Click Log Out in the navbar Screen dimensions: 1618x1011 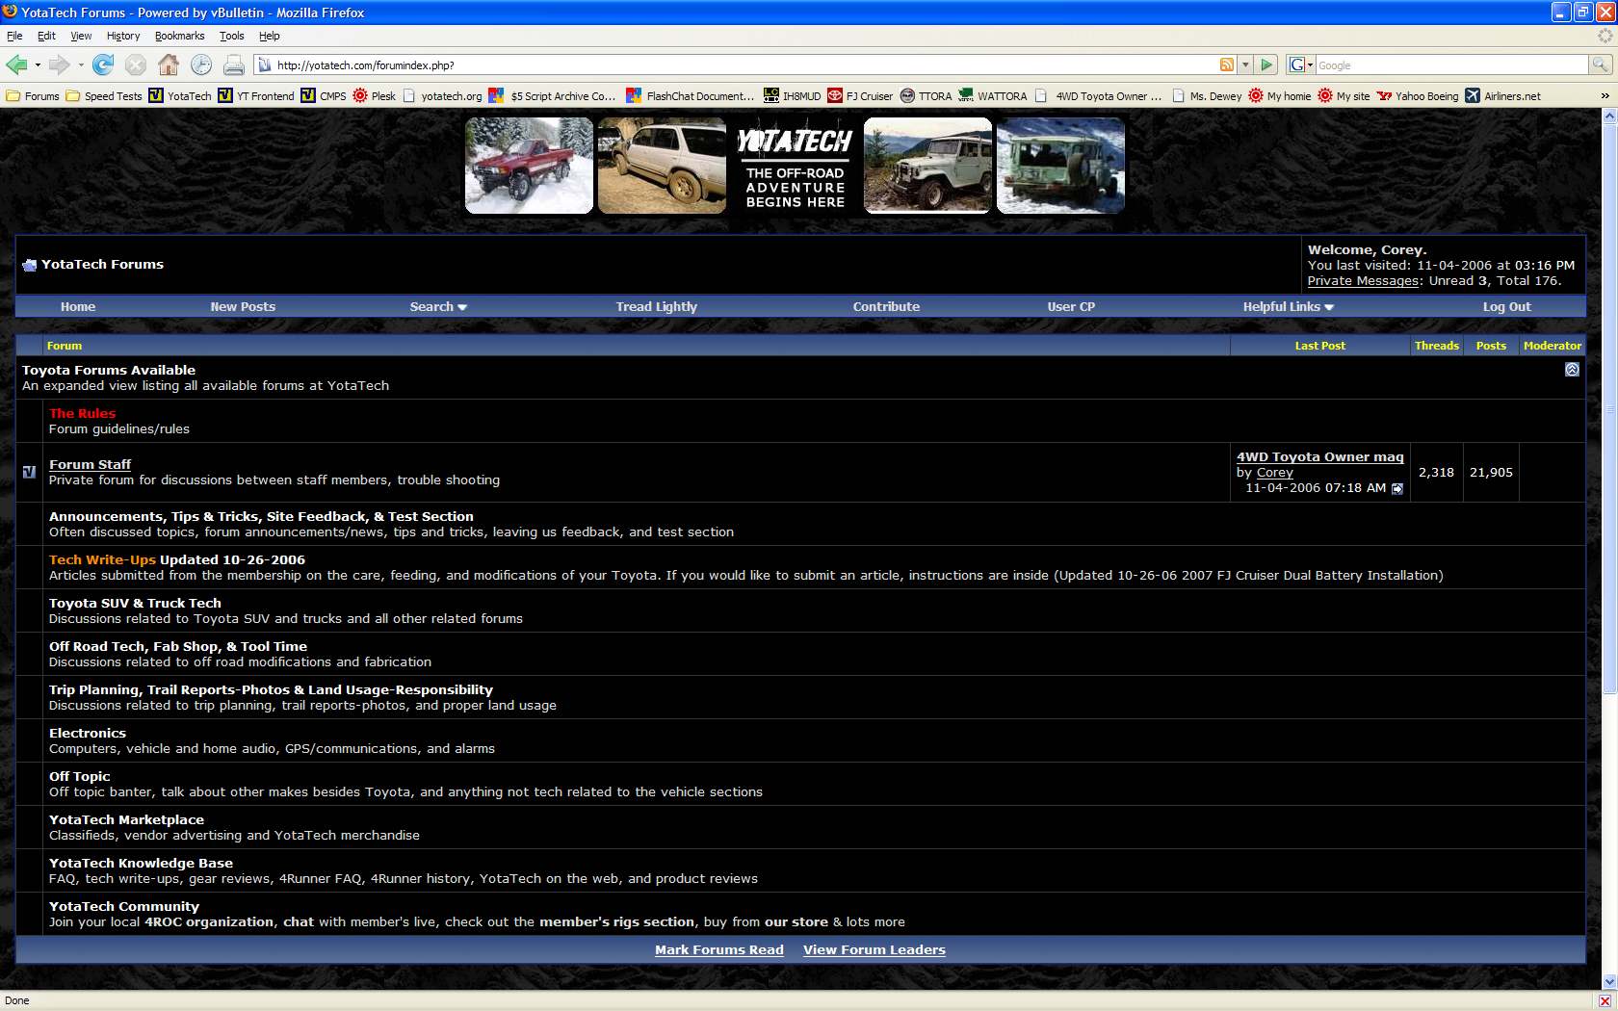coord(1506,306)
